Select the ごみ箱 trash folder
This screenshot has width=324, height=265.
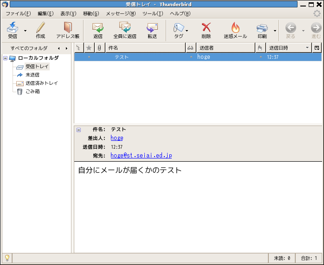[x=32, y=91]
